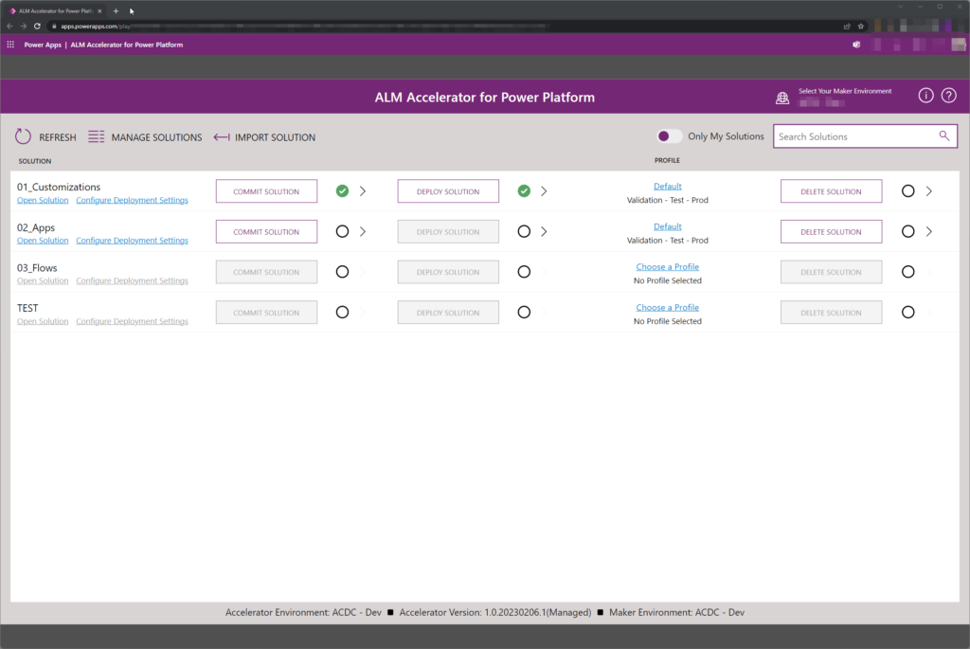The image size is (970, 649).
Task: Click the browser forward arrow
Action: click(23, 26)
